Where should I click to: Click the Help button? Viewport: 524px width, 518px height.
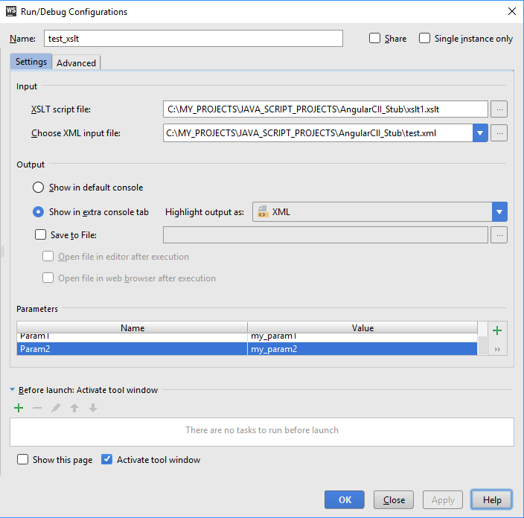492,500
